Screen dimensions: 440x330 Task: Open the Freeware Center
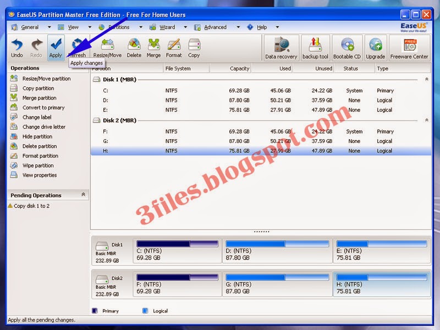tap(409, 48)
